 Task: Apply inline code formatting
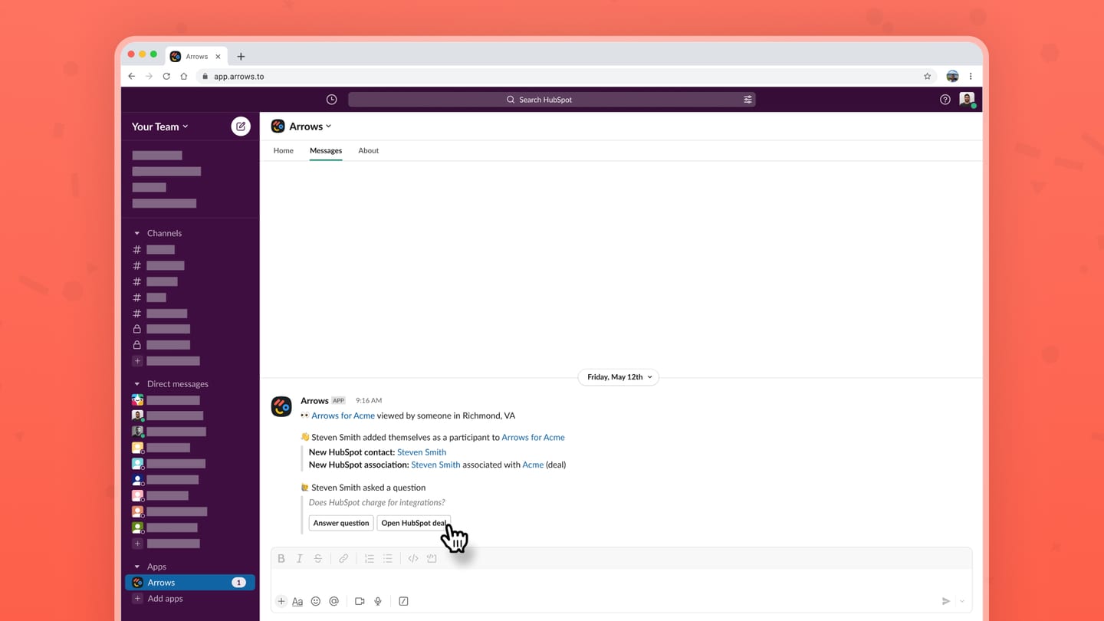[x=413, y=559]
